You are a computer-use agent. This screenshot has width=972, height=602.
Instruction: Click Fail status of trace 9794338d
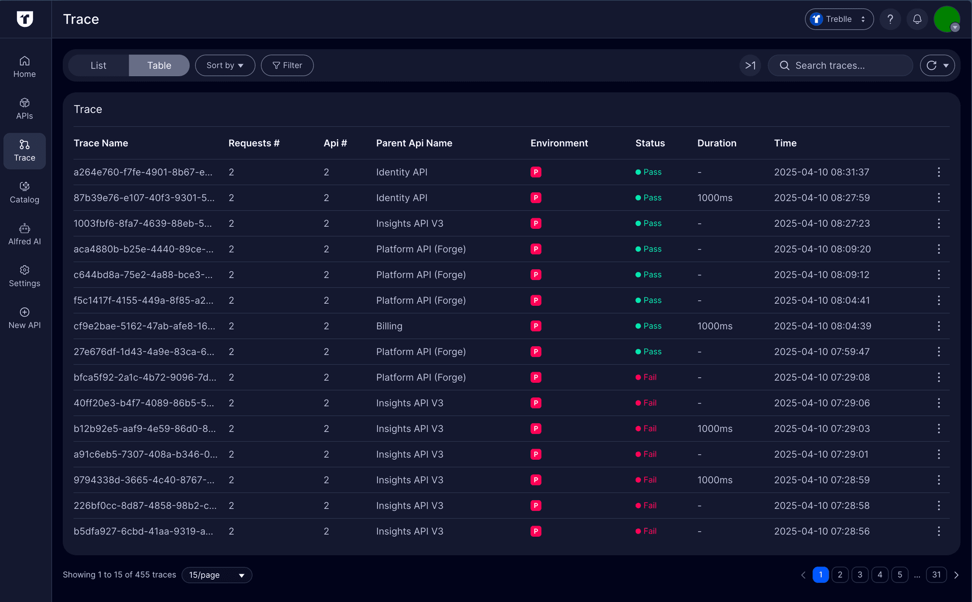coord(646,480)
